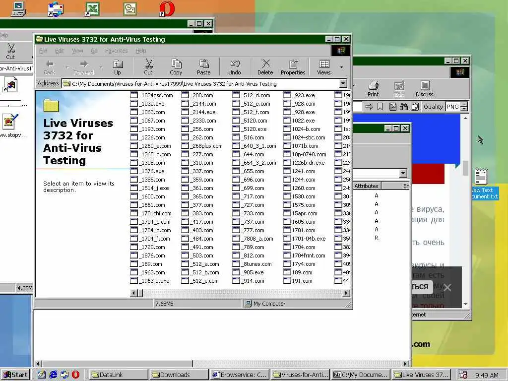
Task: Launch Opera from quick launch bar
Action: pos(75,375)
